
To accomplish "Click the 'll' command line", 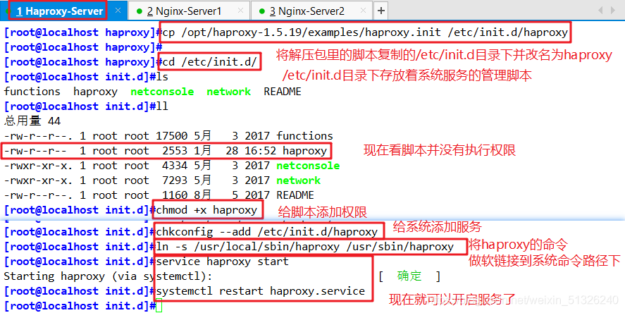I will pyautogui.click(x=162, y=106).
